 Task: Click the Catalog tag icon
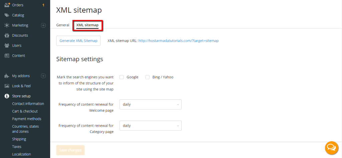(7, 15)
